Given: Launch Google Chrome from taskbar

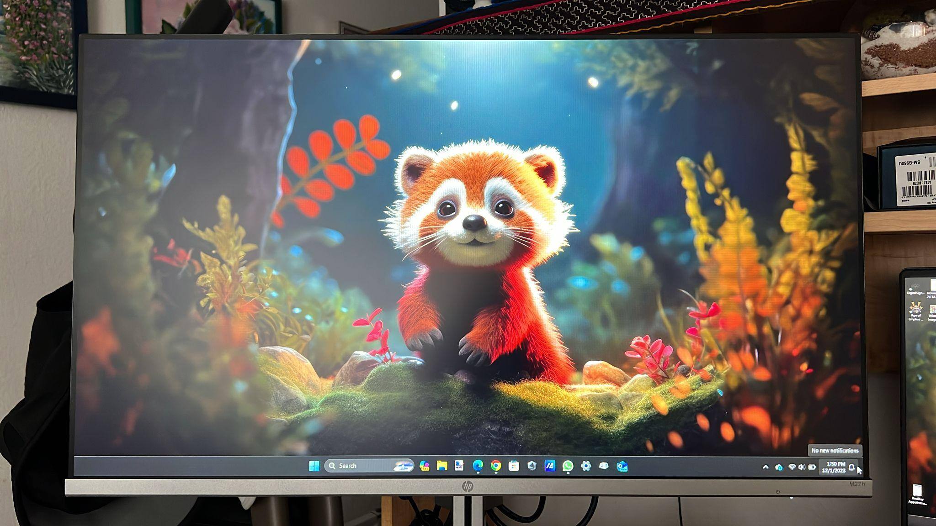Looking at the screenshot, I should point(496,466).
